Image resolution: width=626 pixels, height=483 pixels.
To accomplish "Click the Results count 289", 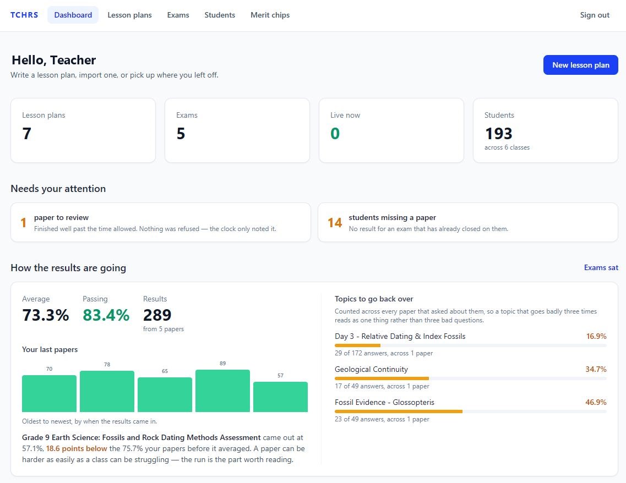I will 157,315.
